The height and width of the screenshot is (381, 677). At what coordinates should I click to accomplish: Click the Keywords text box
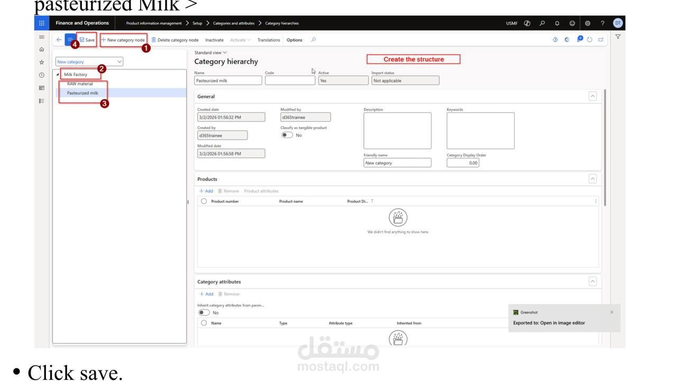coord(480,131)
